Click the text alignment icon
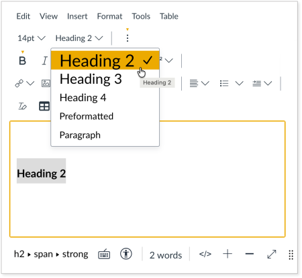302x278 pixels. [x=194, y=83]
